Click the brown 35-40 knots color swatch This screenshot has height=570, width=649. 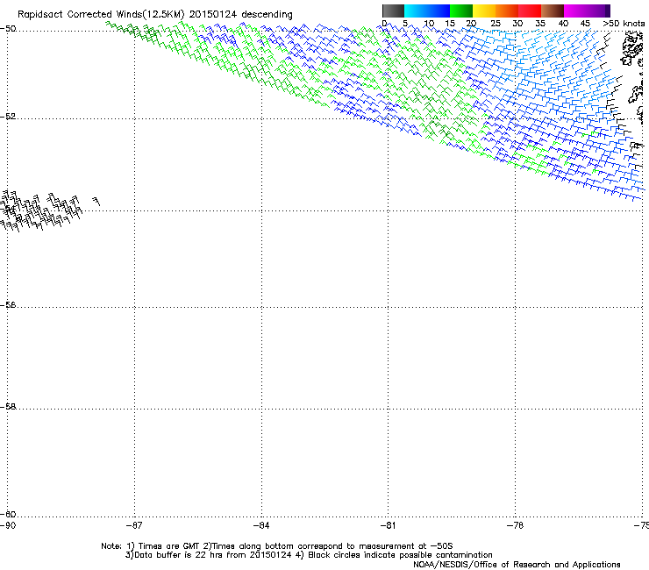553,11
